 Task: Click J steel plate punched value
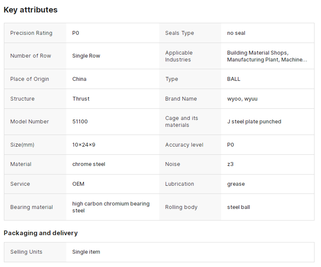pos(254,122)
